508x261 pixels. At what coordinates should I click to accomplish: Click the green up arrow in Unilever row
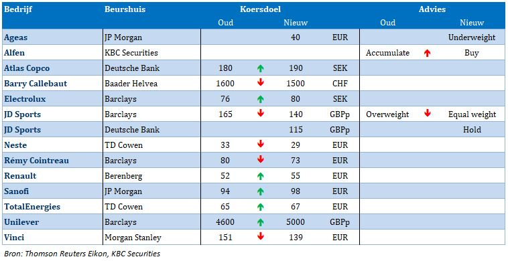pyautogui.click(x=261, y=222)
